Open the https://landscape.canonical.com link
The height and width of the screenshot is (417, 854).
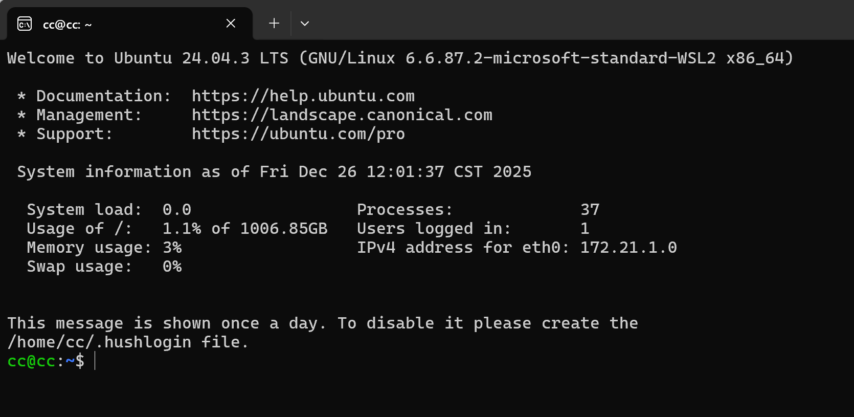(x=342, y=115)
